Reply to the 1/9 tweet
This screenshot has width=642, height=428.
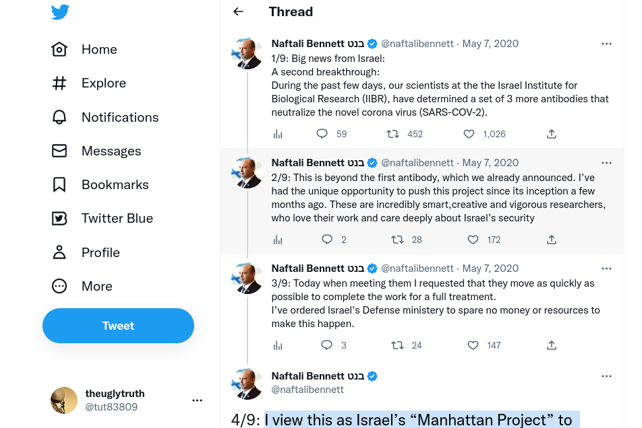[x=322, y=134]
